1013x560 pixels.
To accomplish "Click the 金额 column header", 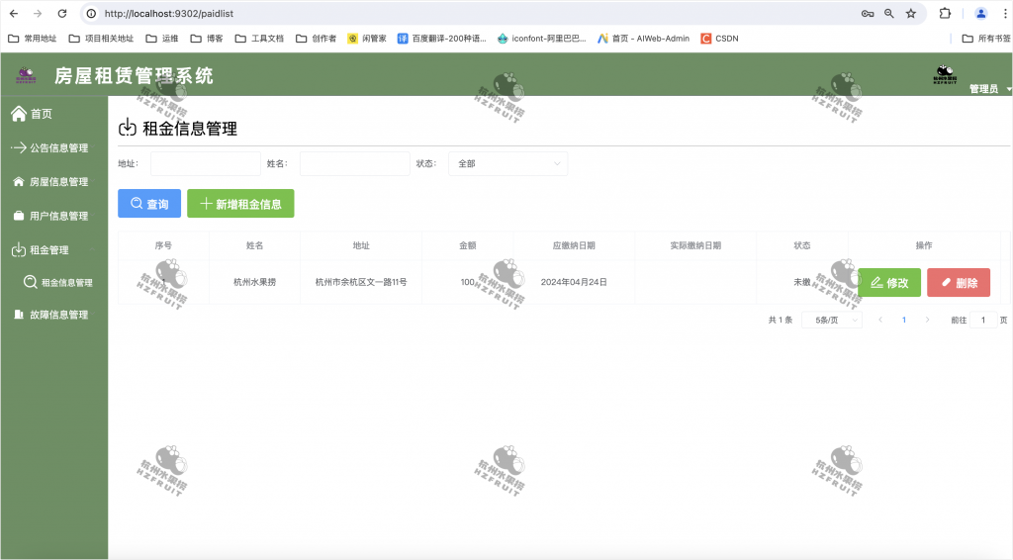I will point(468,245).
